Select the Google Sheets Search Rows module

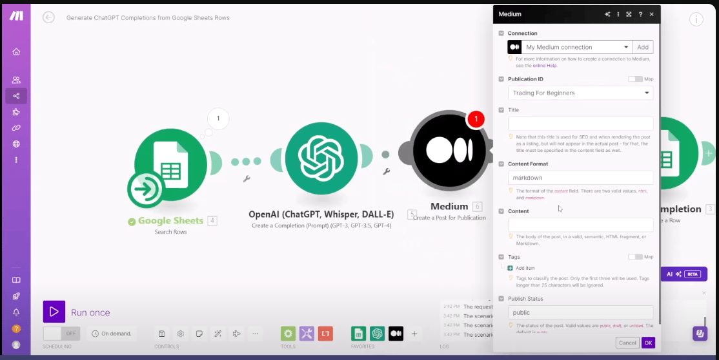click(x=170, y=165)
